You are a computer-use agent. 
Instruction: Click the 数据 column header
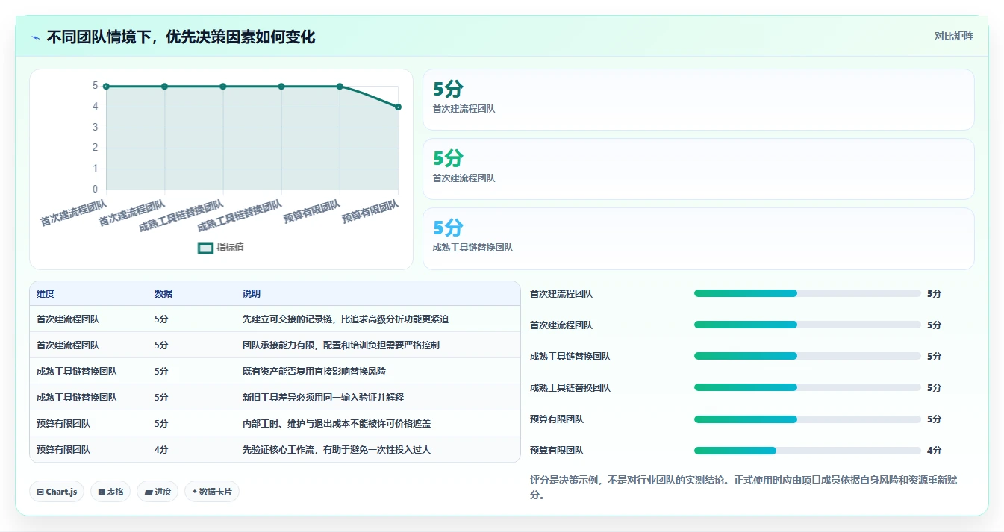(x=163, y=294)
